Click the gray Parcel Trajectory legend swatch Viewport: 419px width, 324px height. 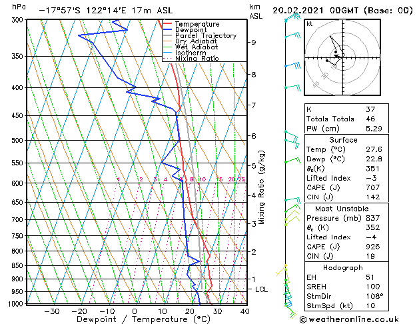168,35
